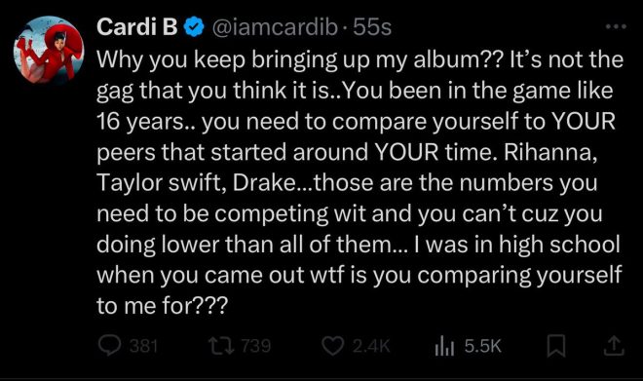Click the 5.5K views count

[482, 346]
